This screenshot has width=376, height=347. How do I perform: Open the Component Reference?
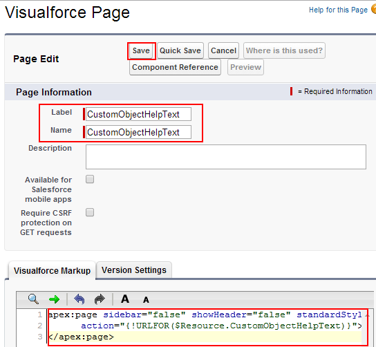click(175, 67)
